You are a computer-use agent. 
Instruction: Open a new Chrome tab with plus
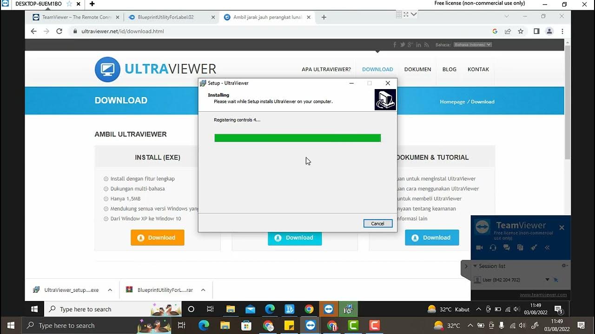[324, 17]
